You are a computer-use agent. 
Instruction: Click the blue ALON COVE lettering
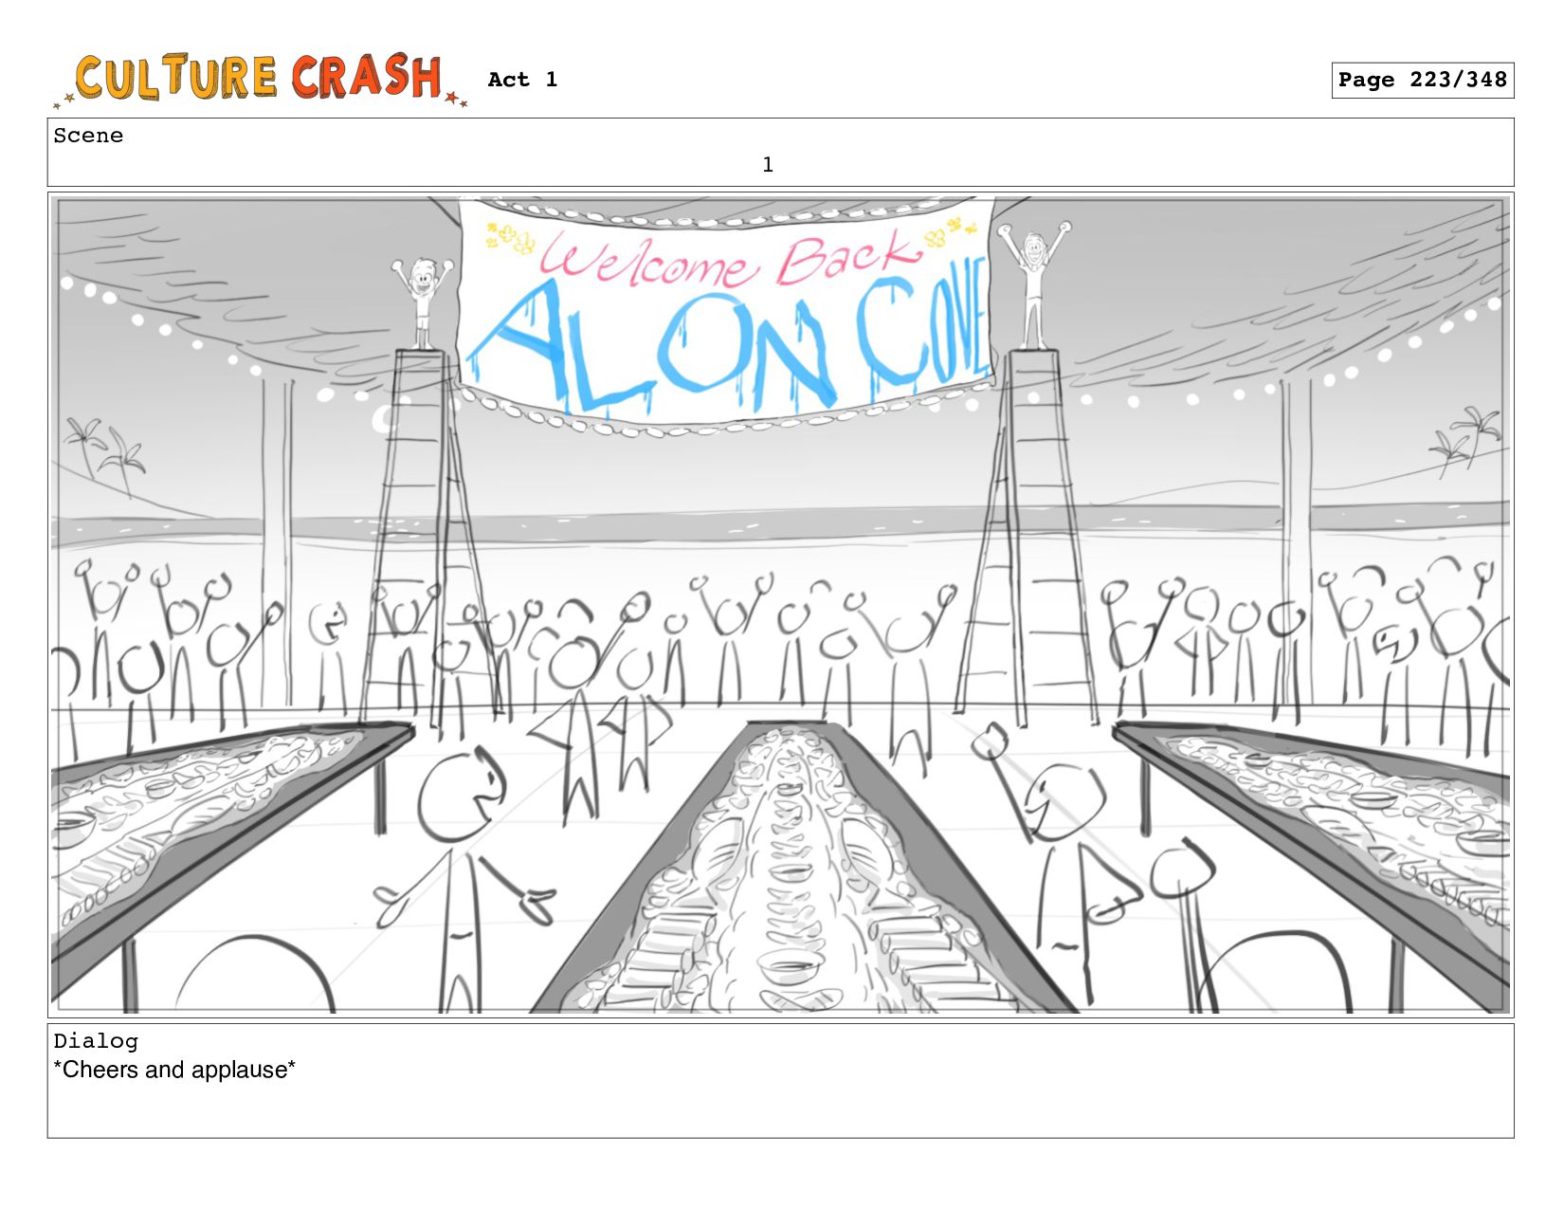[x=728, y=349]
